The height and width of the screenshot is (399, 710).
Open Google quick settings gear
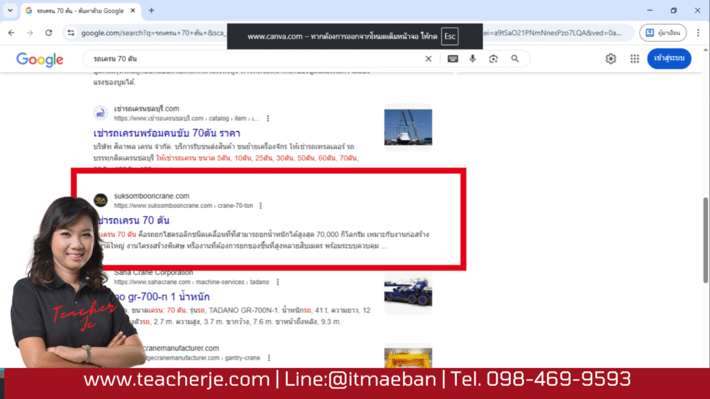coord(611,59)
